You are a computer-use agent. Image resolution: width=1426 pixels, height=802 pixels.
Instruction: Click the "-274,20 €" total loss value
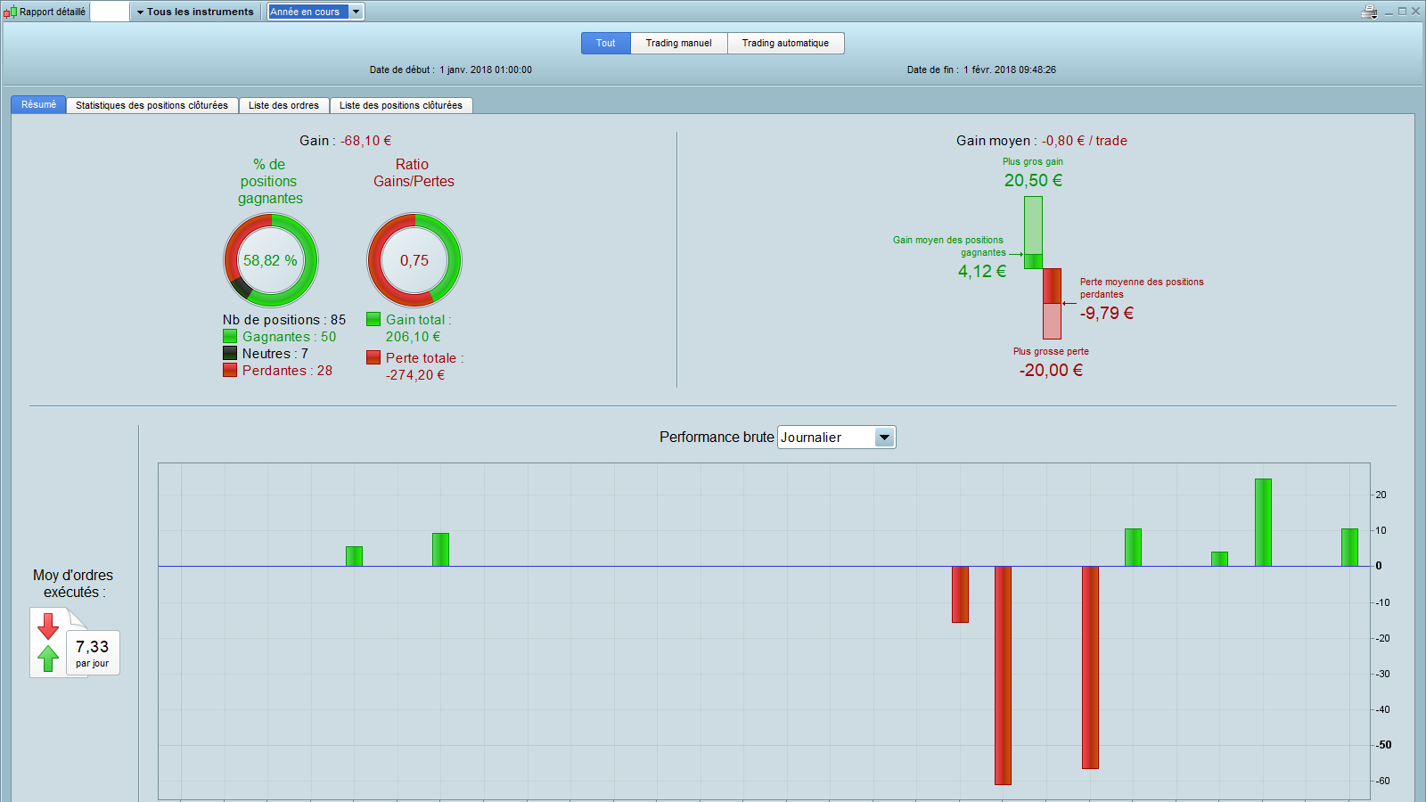click(x=415, y=375)
